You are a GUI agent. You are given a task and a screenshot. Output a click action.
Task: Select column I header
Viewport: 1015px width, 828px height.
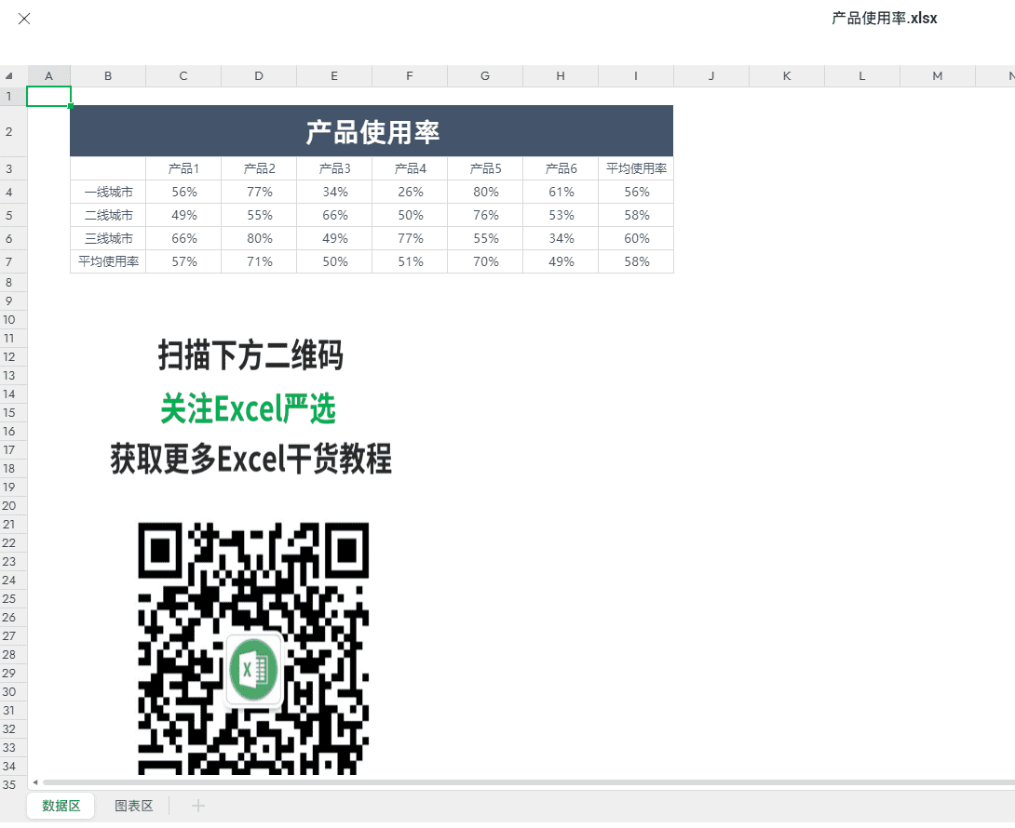(x=636, y=75)
